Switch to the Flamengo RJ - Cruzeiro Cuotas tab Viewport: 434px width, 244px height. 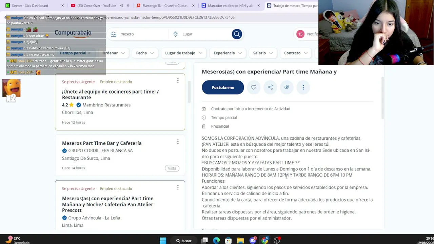click(x=165, y=6)
